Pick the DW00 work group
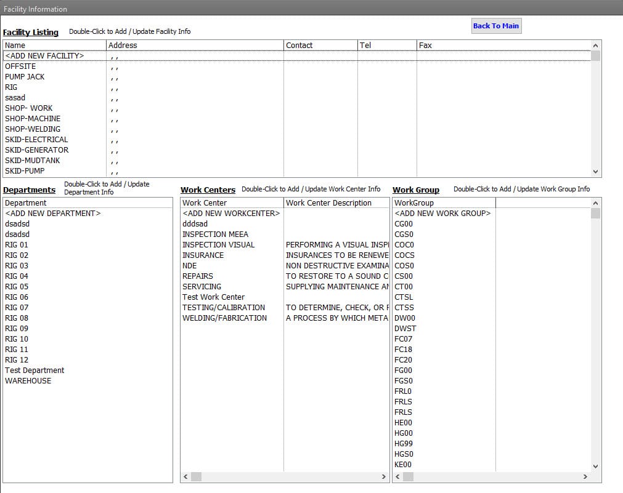 [x=492, y=318]
